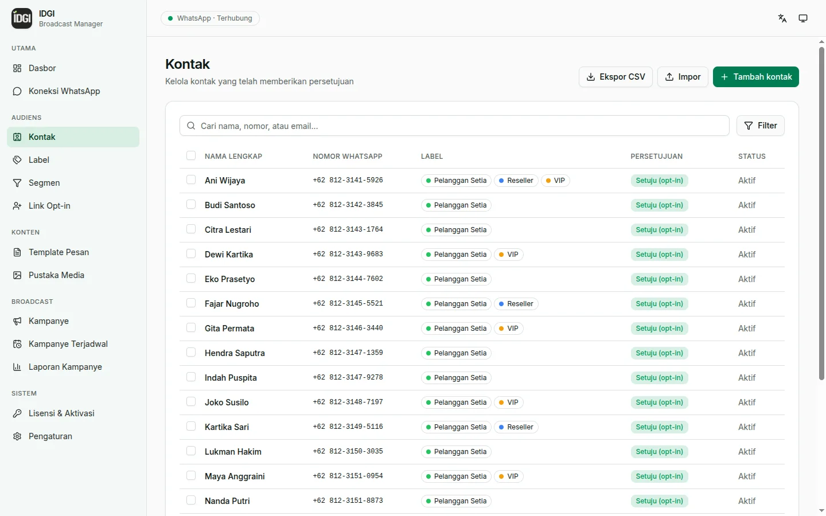Click the Laporan Kampanye chart icon

pyautogui.click(x=17, y=367)
